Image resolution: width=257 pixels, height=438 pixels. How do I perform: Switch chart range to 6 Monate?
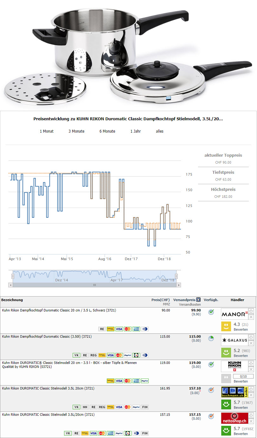pos(107,131)
